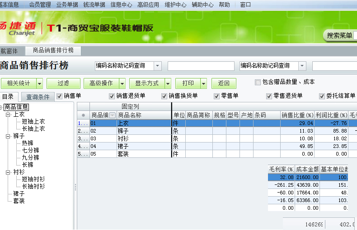Uncheck the 委托结算单 checkbox
The width and height of the screenshot is (357, 230).
322,96
